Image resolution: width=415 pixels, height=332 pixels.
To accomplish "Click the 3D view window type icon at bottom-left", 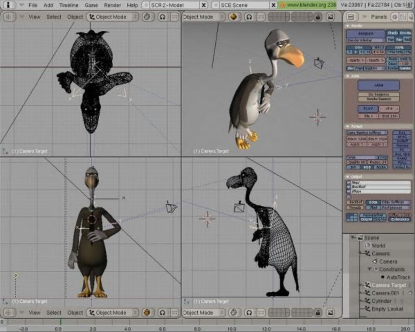I will tap(9, 313).
